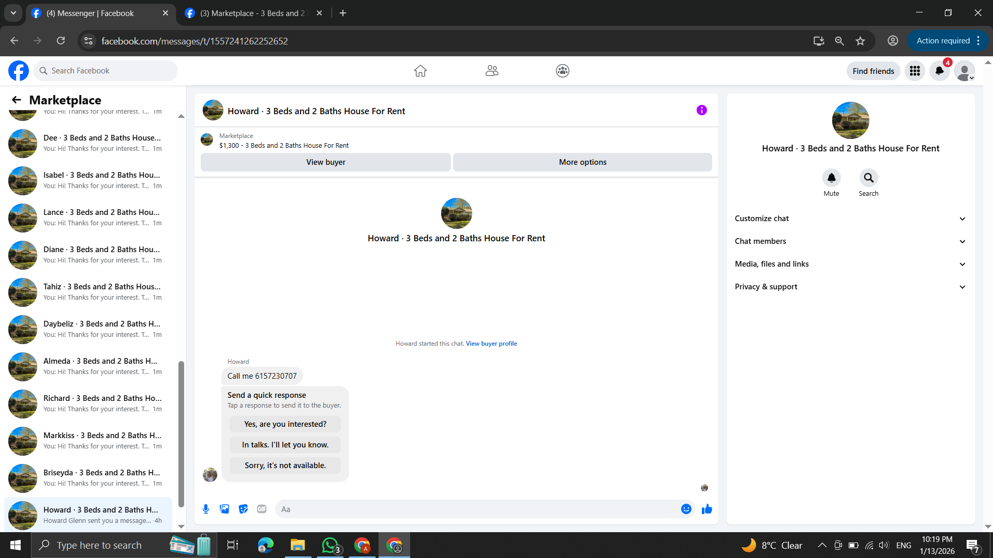Open the Facebook notifications bell
Image resolution: width=993 pixels, height=558 pixels.
[x=939, y=71]
